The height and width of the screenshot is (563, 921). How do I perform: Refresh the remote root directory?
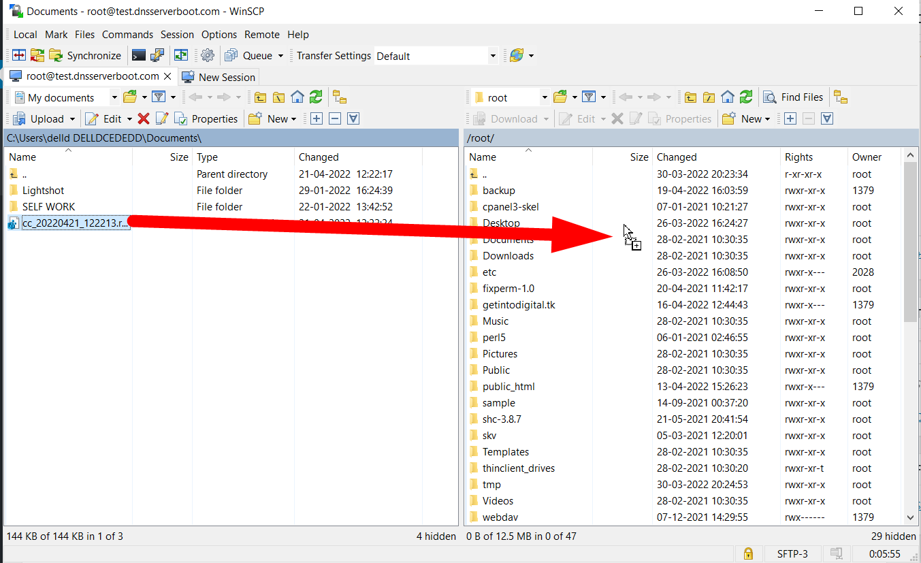[x=745, y=97]
